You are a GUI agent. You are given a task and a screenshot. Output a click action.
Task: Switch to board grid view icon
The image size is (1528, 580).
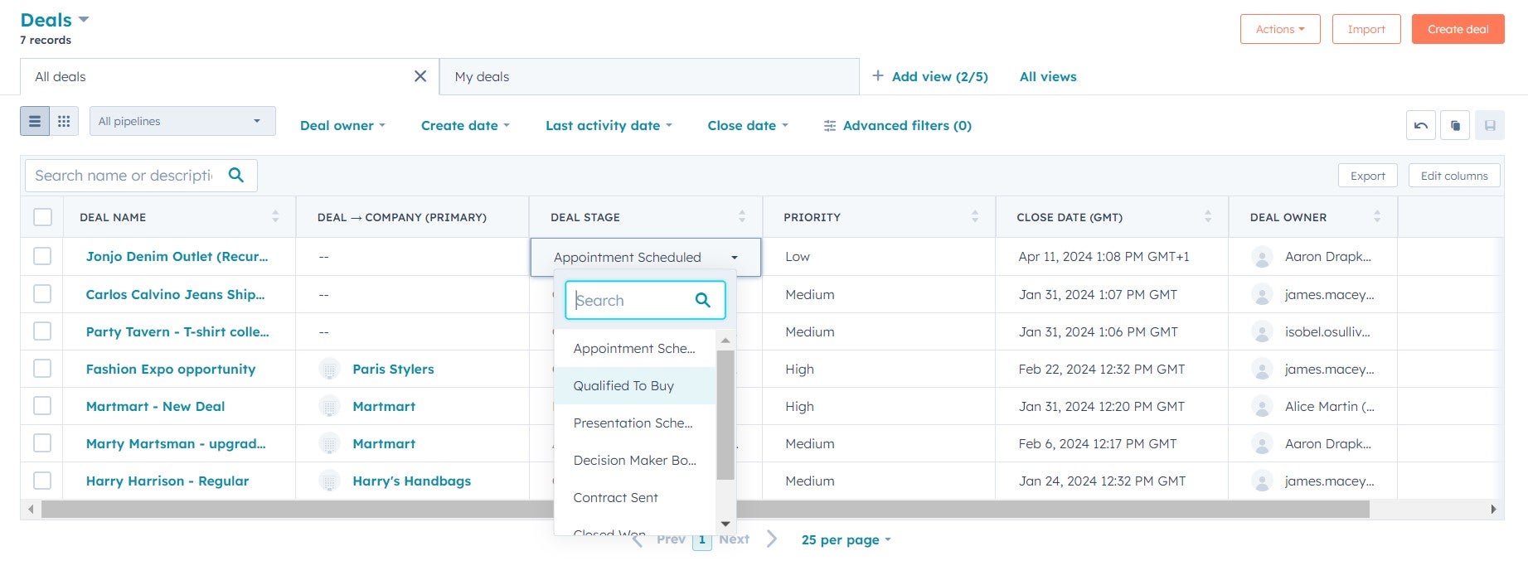64,122
